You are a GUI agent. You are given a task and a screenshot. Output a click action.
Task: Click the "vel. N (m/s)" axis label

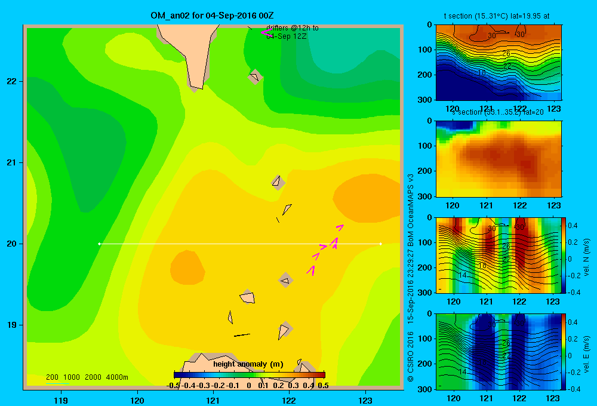click(586, 257)
